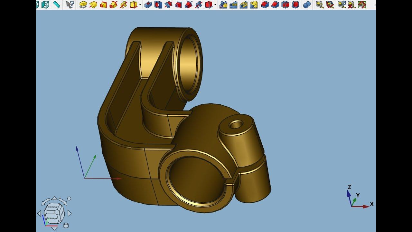412x232 pixels.
Task: Select the Pocket tool
Action: coord(148,5)
